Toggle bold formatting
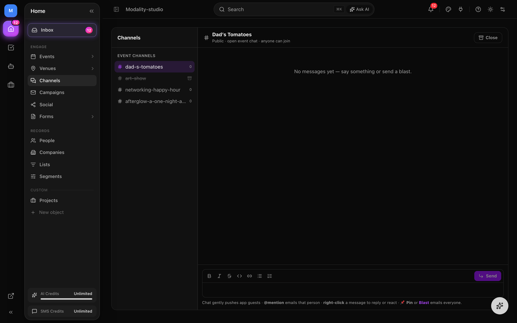517x323 pixels. pyautogui.click(x=209, y=276)
